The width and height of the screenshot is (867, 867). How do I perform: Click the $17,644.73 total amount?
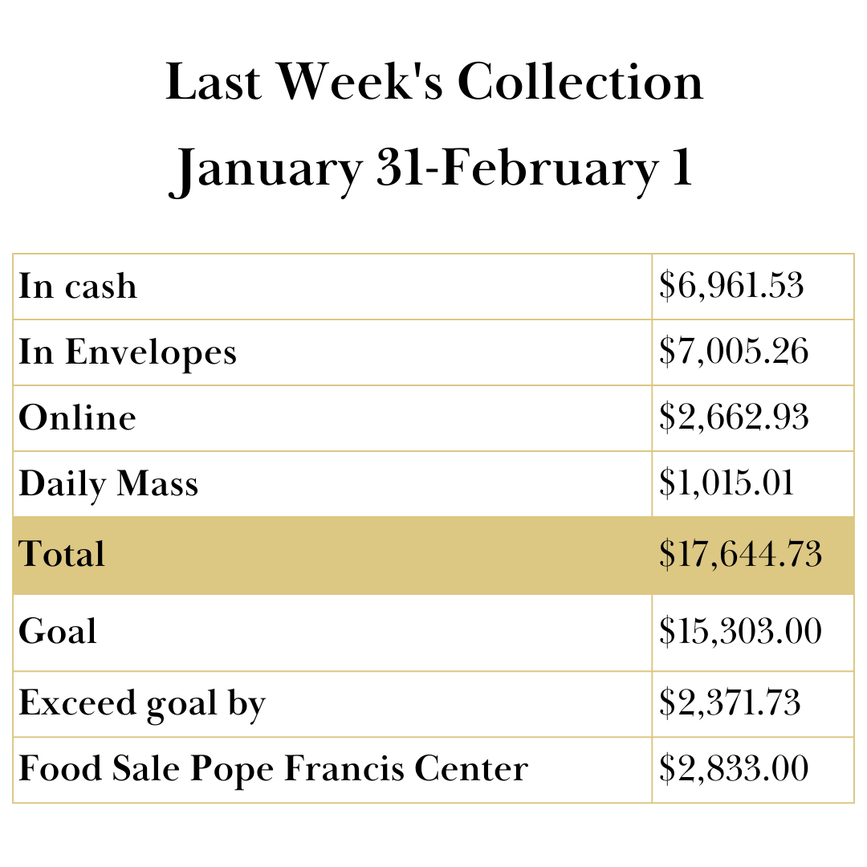(x=740, y=555)
